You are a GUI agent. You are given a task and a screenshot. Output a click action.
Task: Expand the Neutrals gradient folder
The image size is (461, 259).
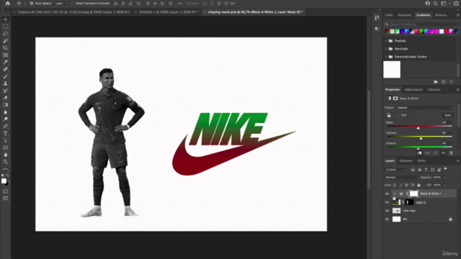click(386, 49)
